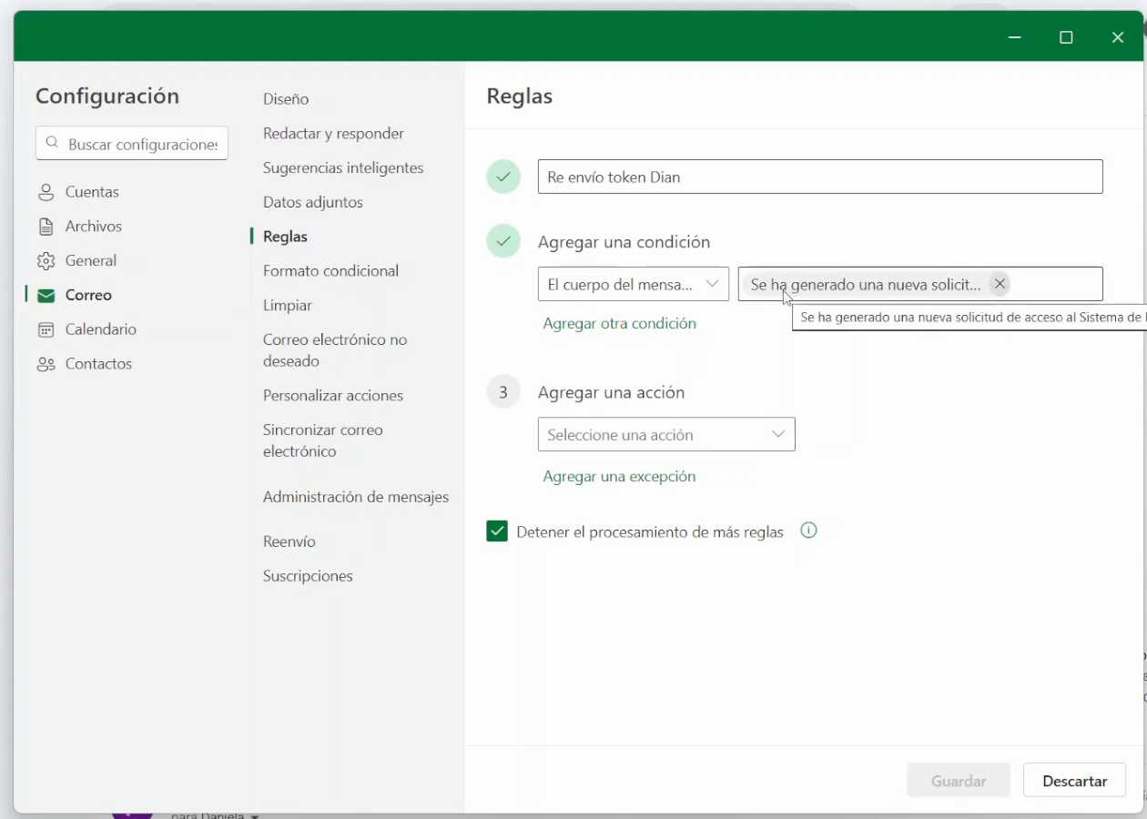Viewport: 1147px width, 819px height.
Task: Click the Descartar button
Action: (1074, 781)
